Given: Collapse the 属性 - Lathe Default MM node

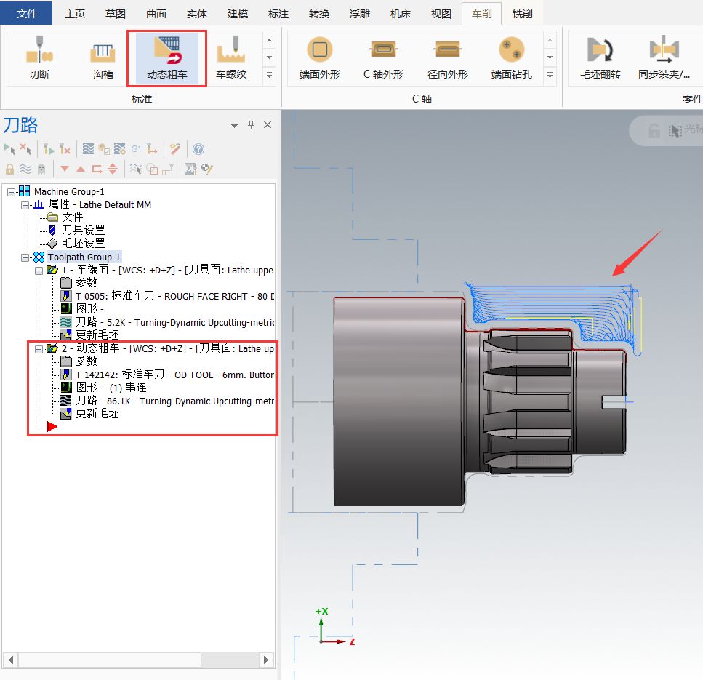Looking at the screenshot, I should tap(25, 205).
